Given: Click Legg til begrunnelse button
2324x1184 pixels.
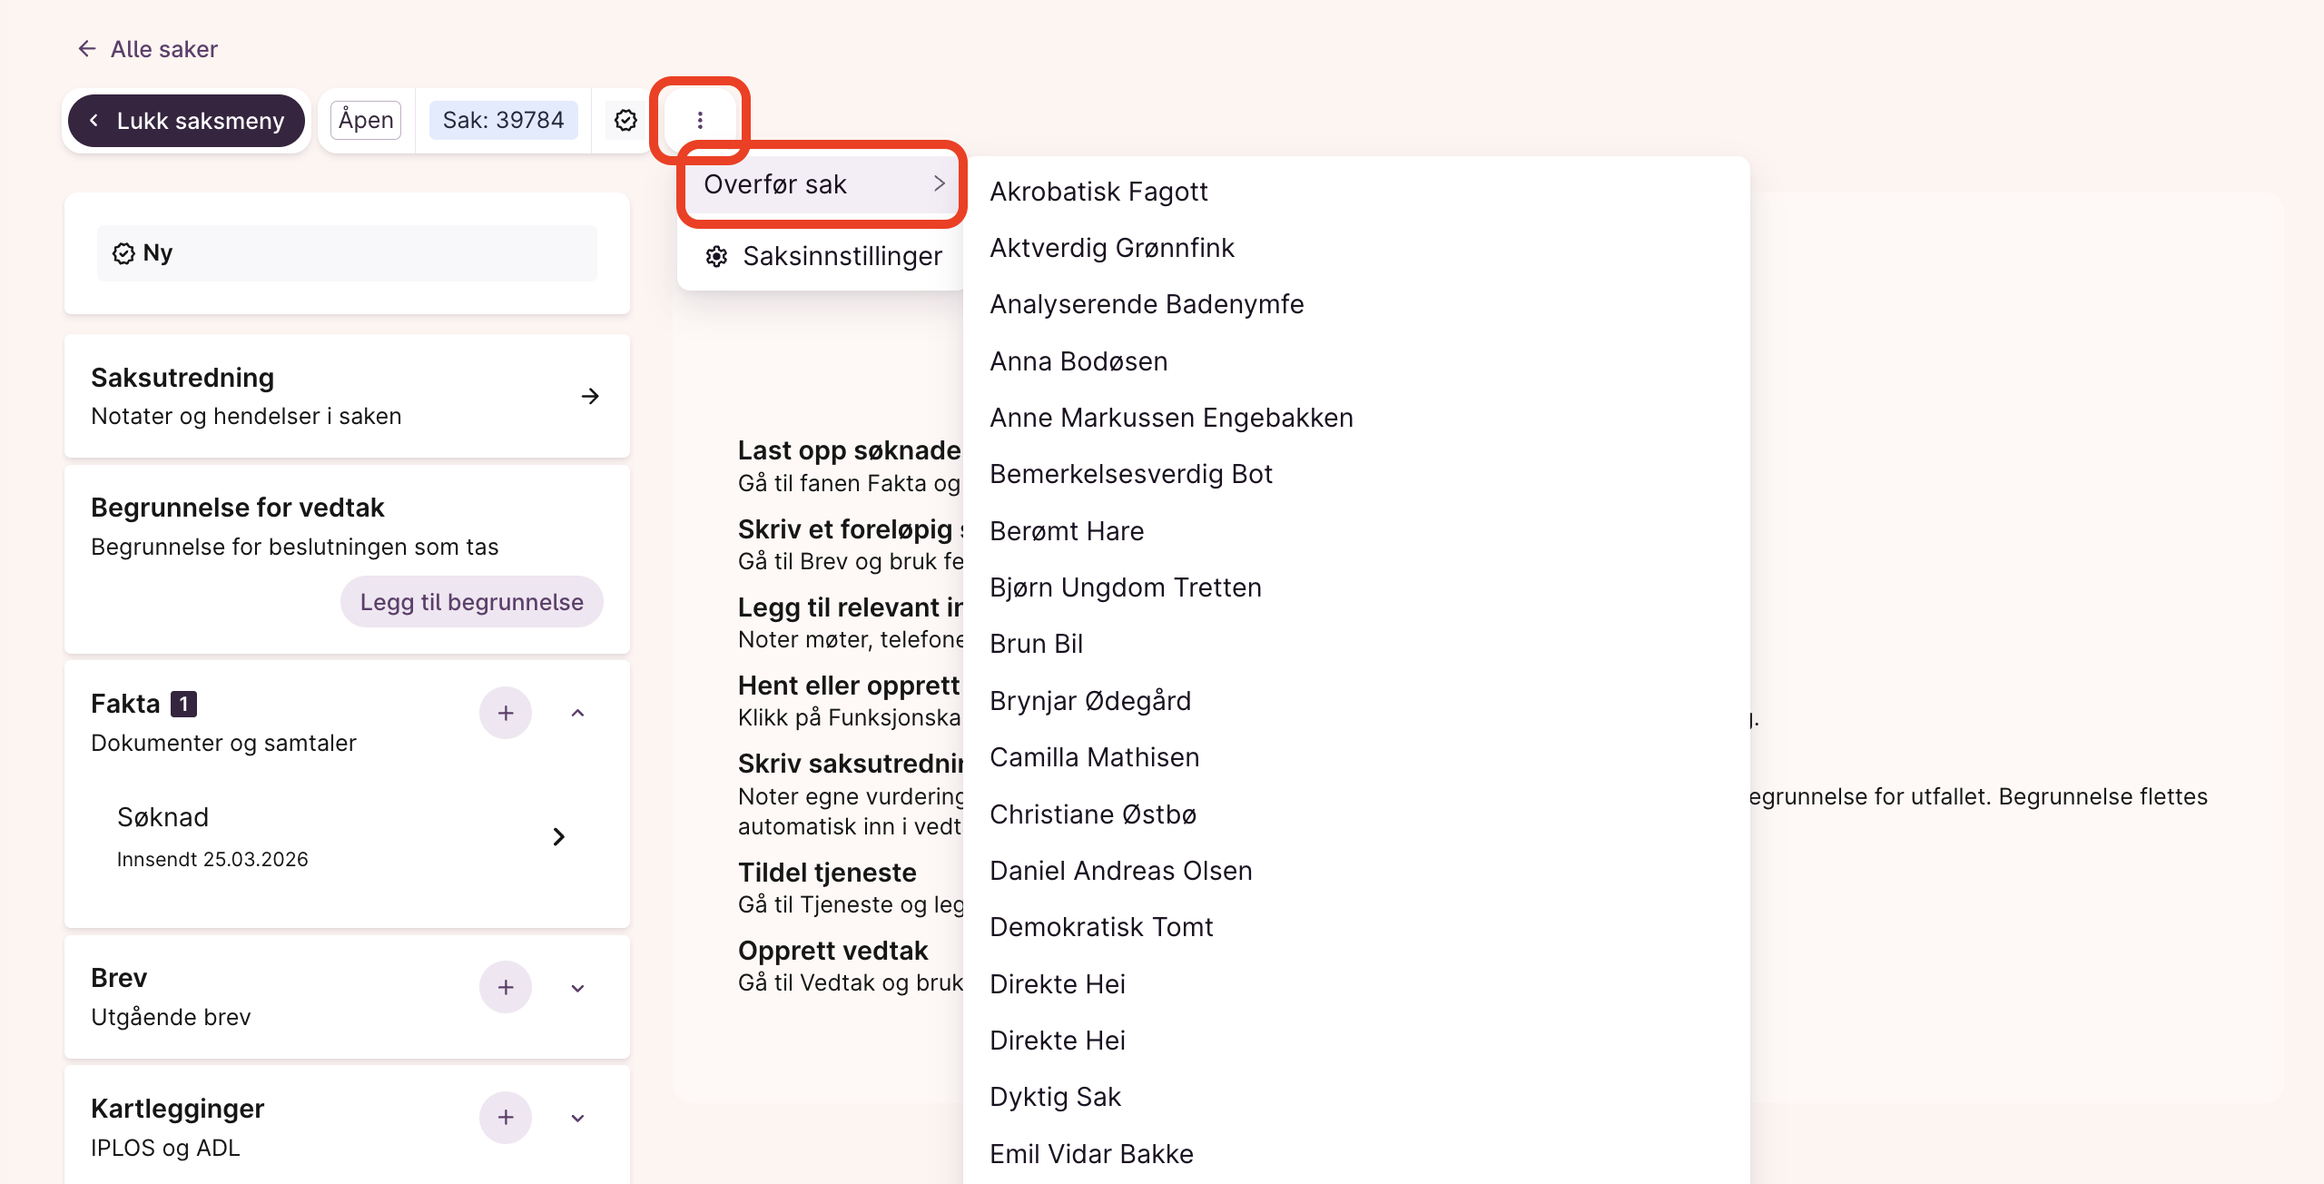Looking at the screenshot, I should pyautogui.click(x=471, y=602).
